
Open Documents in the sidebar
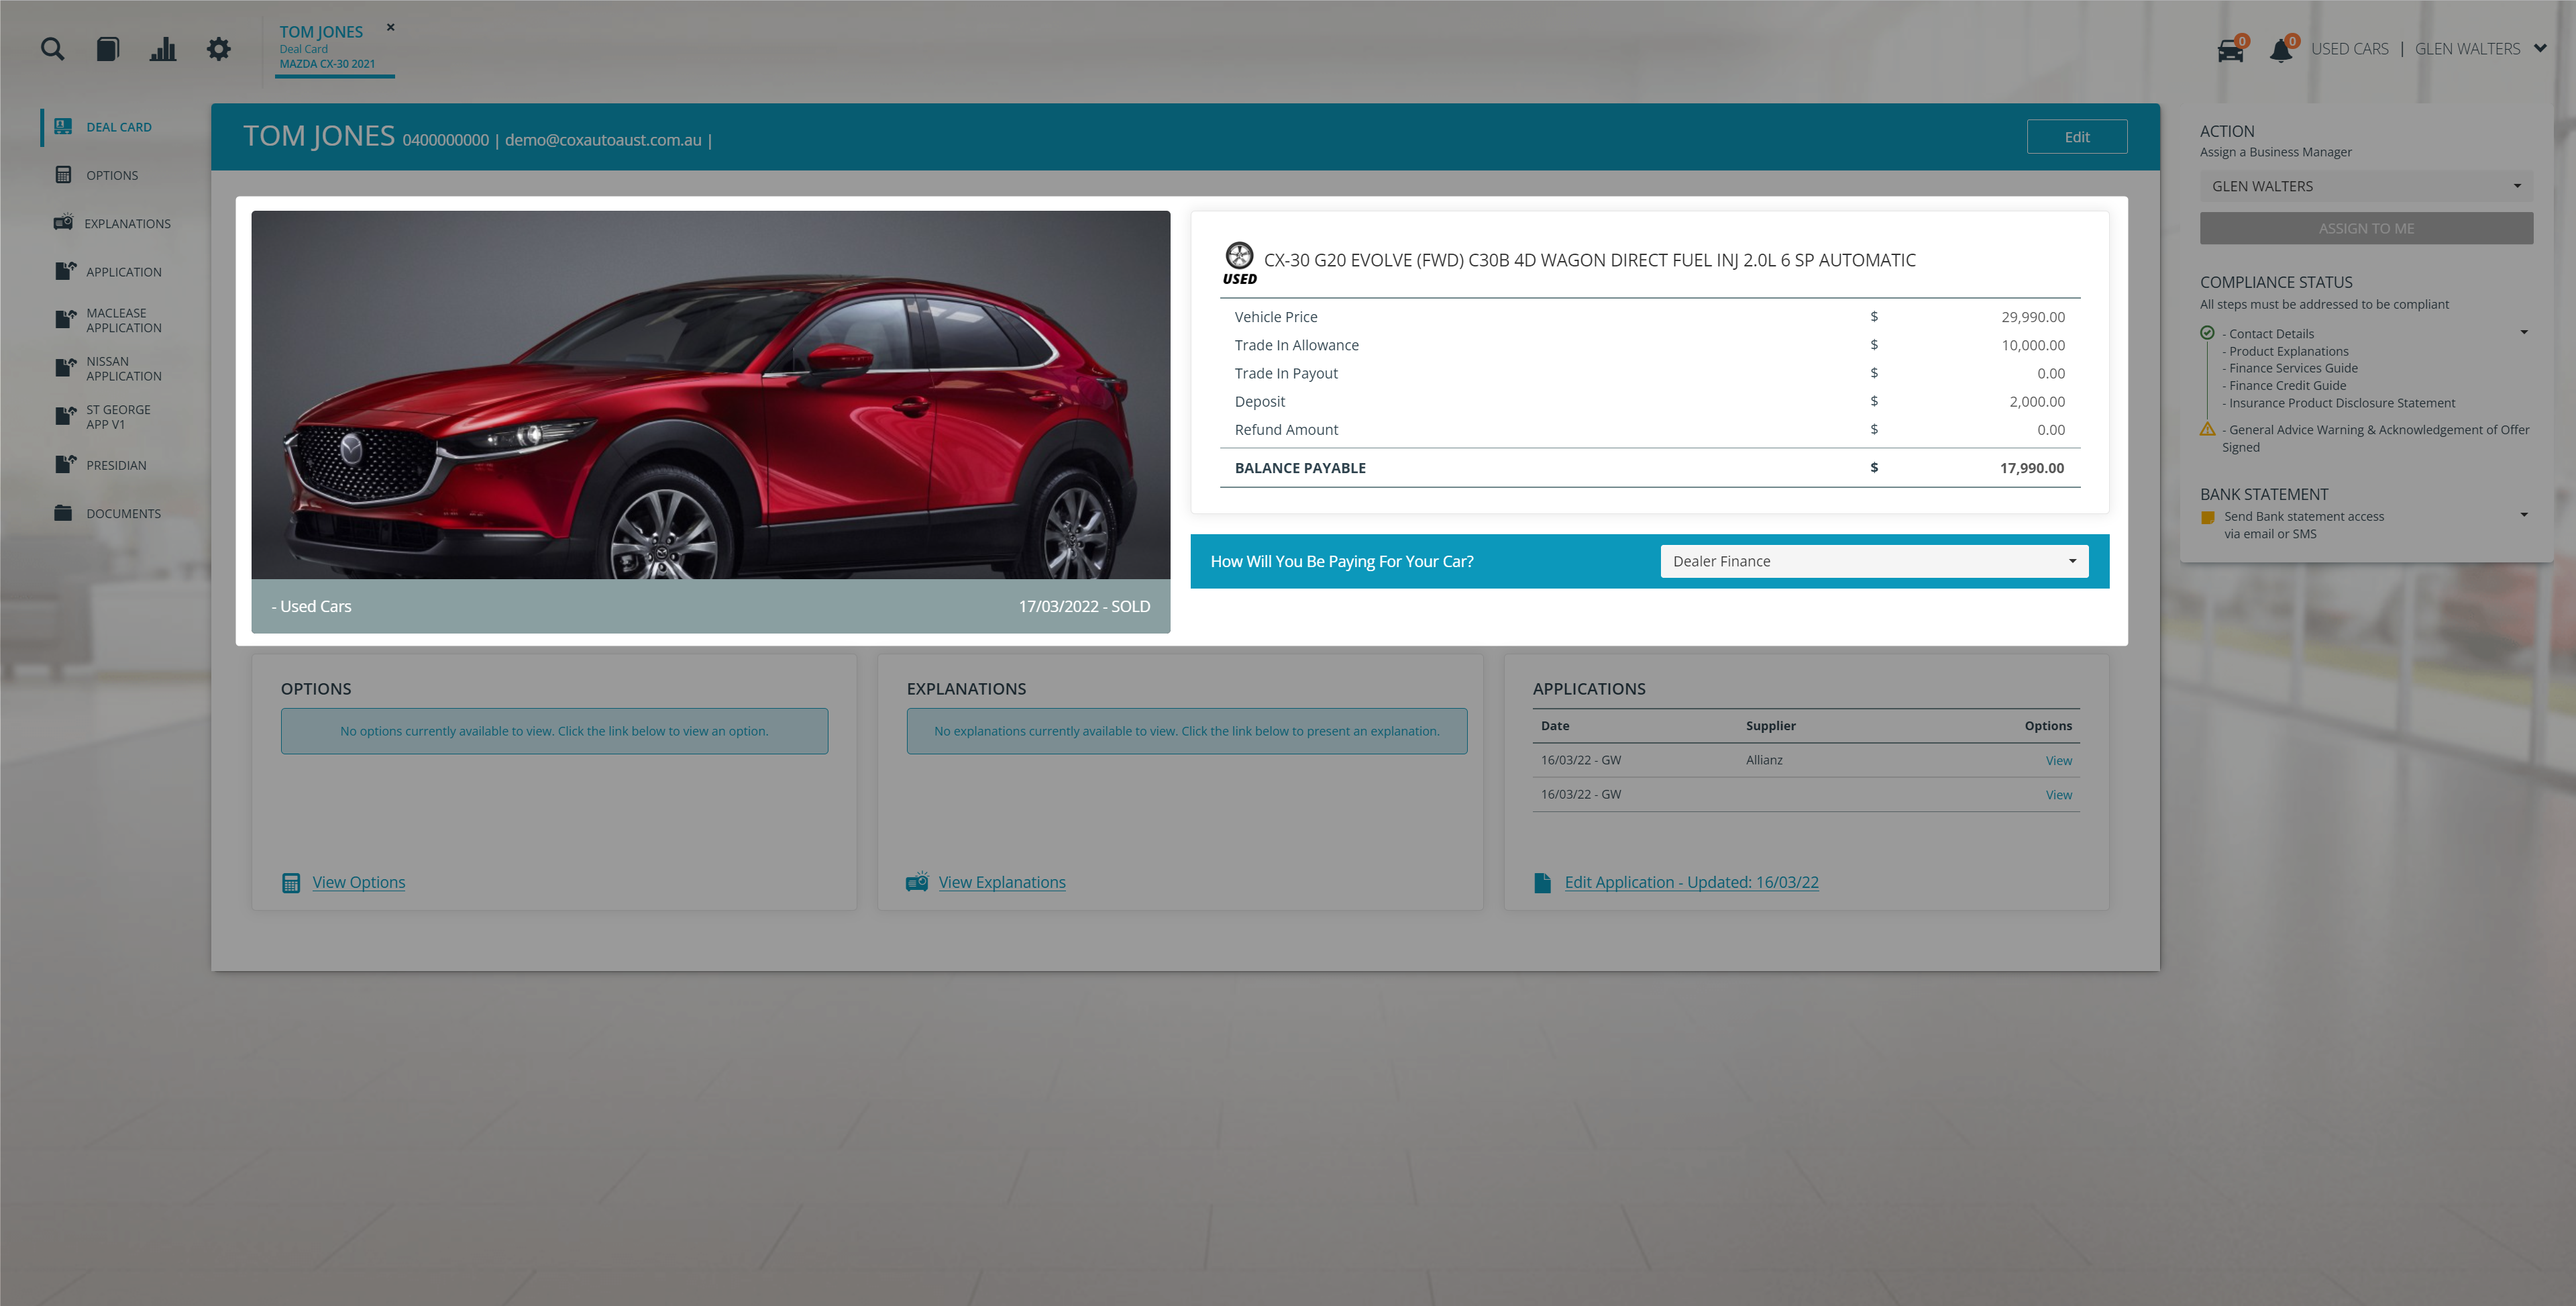coord(123,513)
